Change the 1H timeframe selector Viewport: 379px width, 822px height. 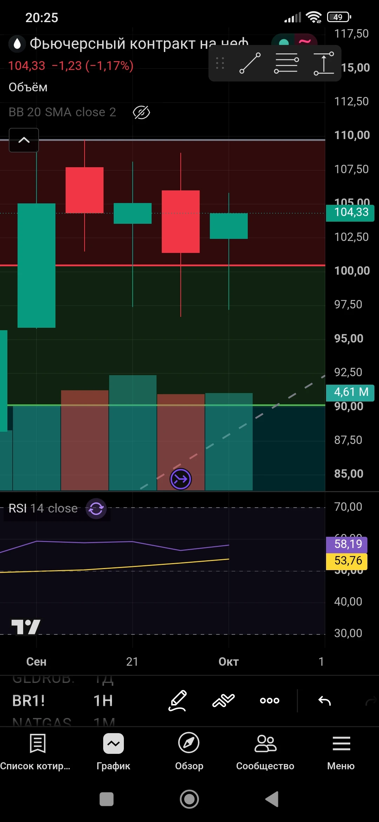(x=103, y=701)
